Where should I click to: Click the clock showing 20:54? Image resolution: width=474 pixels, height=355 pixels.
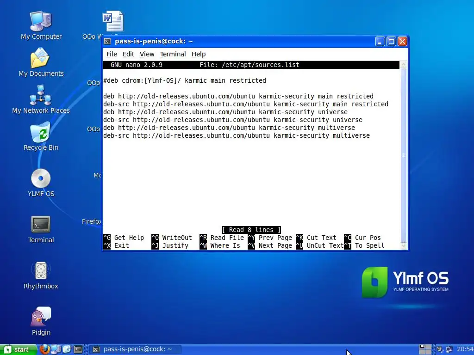coord(465,349)
